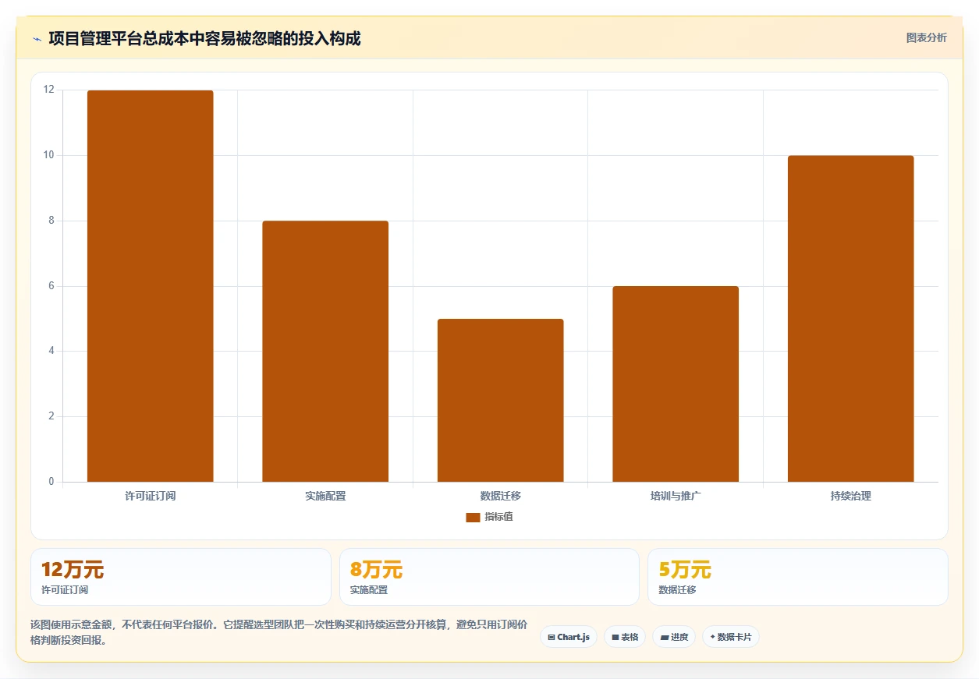Click the y-axis value 6
The image size is (979, 679).
click(x=51, y=286)
